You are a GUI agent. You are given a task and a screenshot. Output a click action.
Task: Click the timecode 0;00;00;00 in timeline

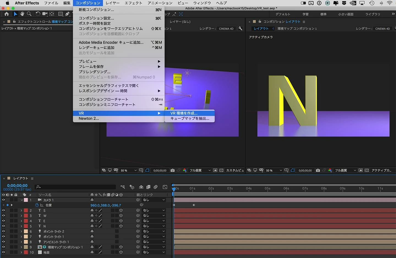click(17, 186)
